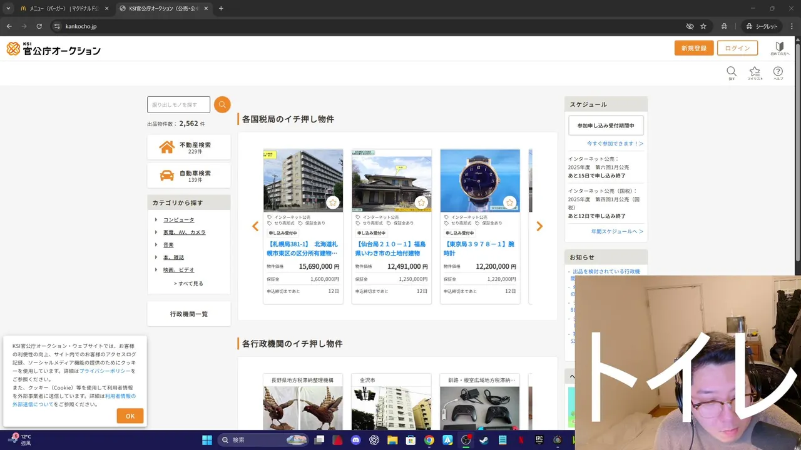Open the 札幌局381-1 listing title link

click(303, 248)
